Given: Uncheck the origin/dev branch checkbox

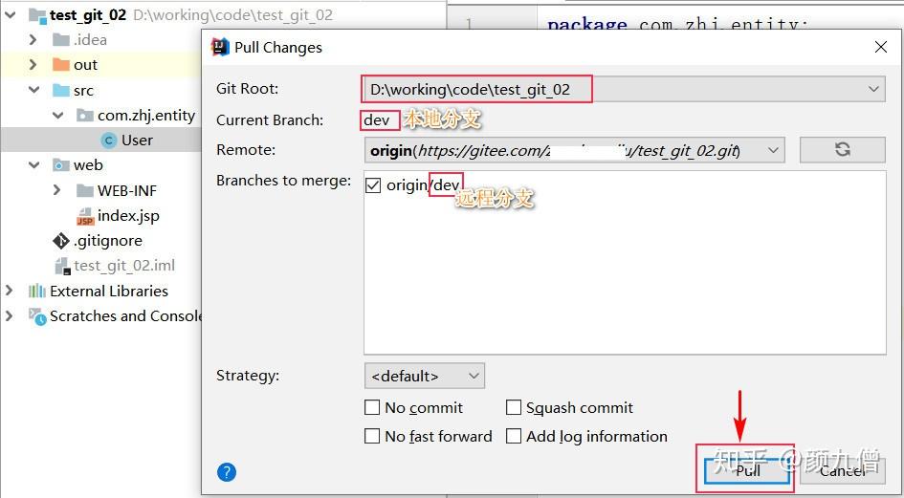Looking at the screenshot, I should pyautogui.click(x=373, y=185).
